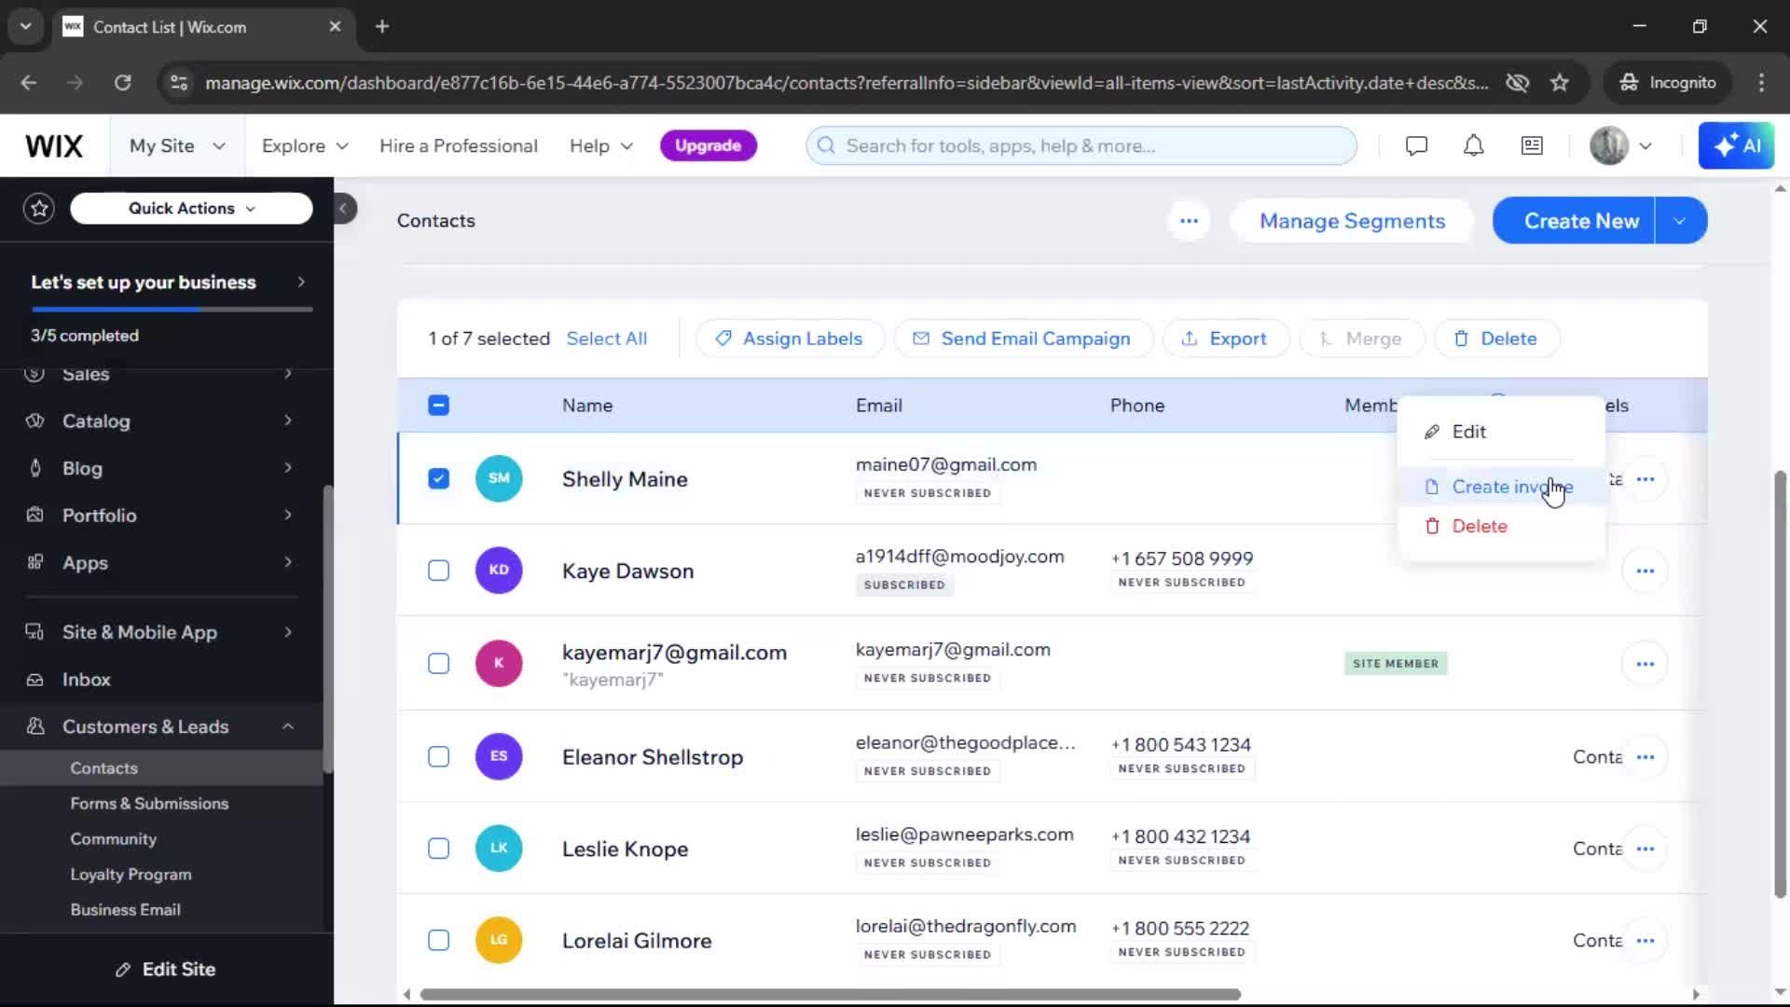
Task: Focus the Wix search field
Action: [x=1081, y=146]
